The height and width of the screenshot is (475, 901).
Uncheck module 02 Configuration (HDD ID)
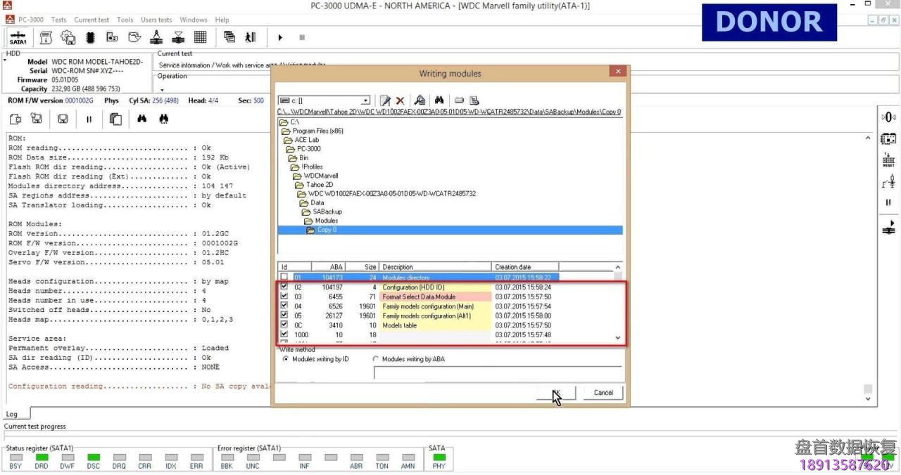point(284,287)
